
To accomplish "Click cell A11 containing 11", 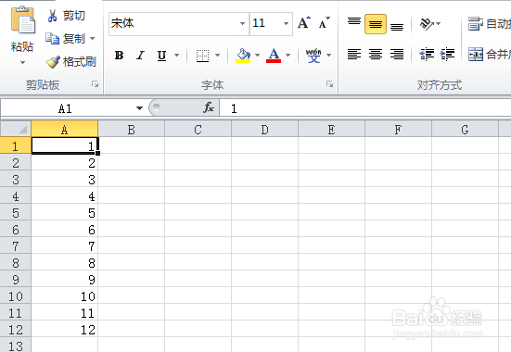I will [x=65, y=312].
